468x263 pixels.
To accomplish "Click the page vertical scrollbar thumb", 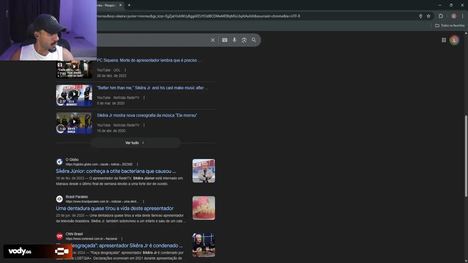I will pyautogui.click(x=466, y=157).
